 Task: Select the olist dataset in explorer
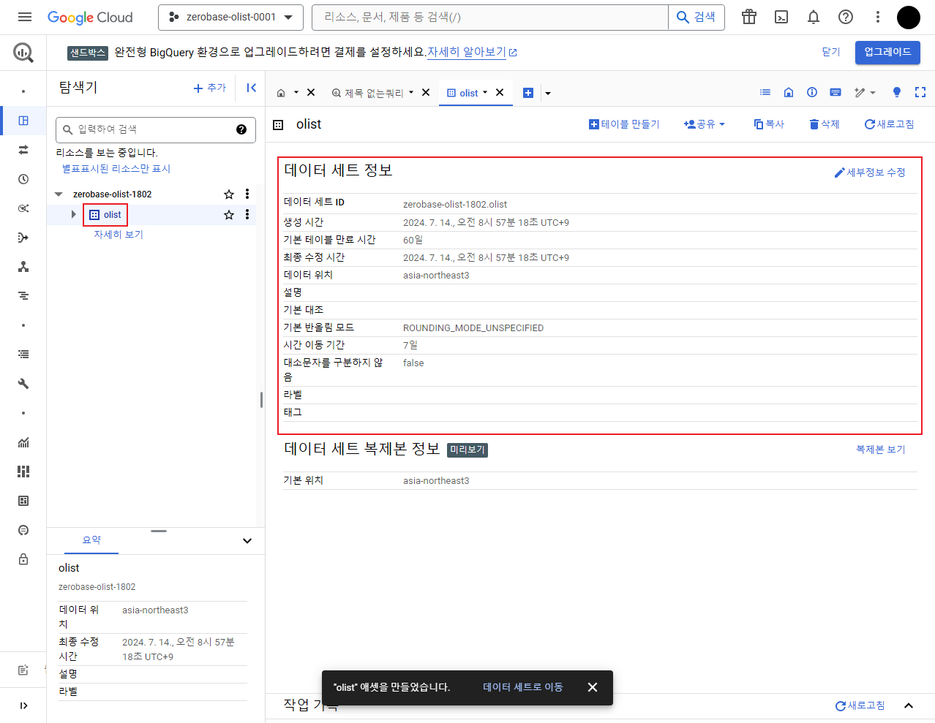click(105, 215)
